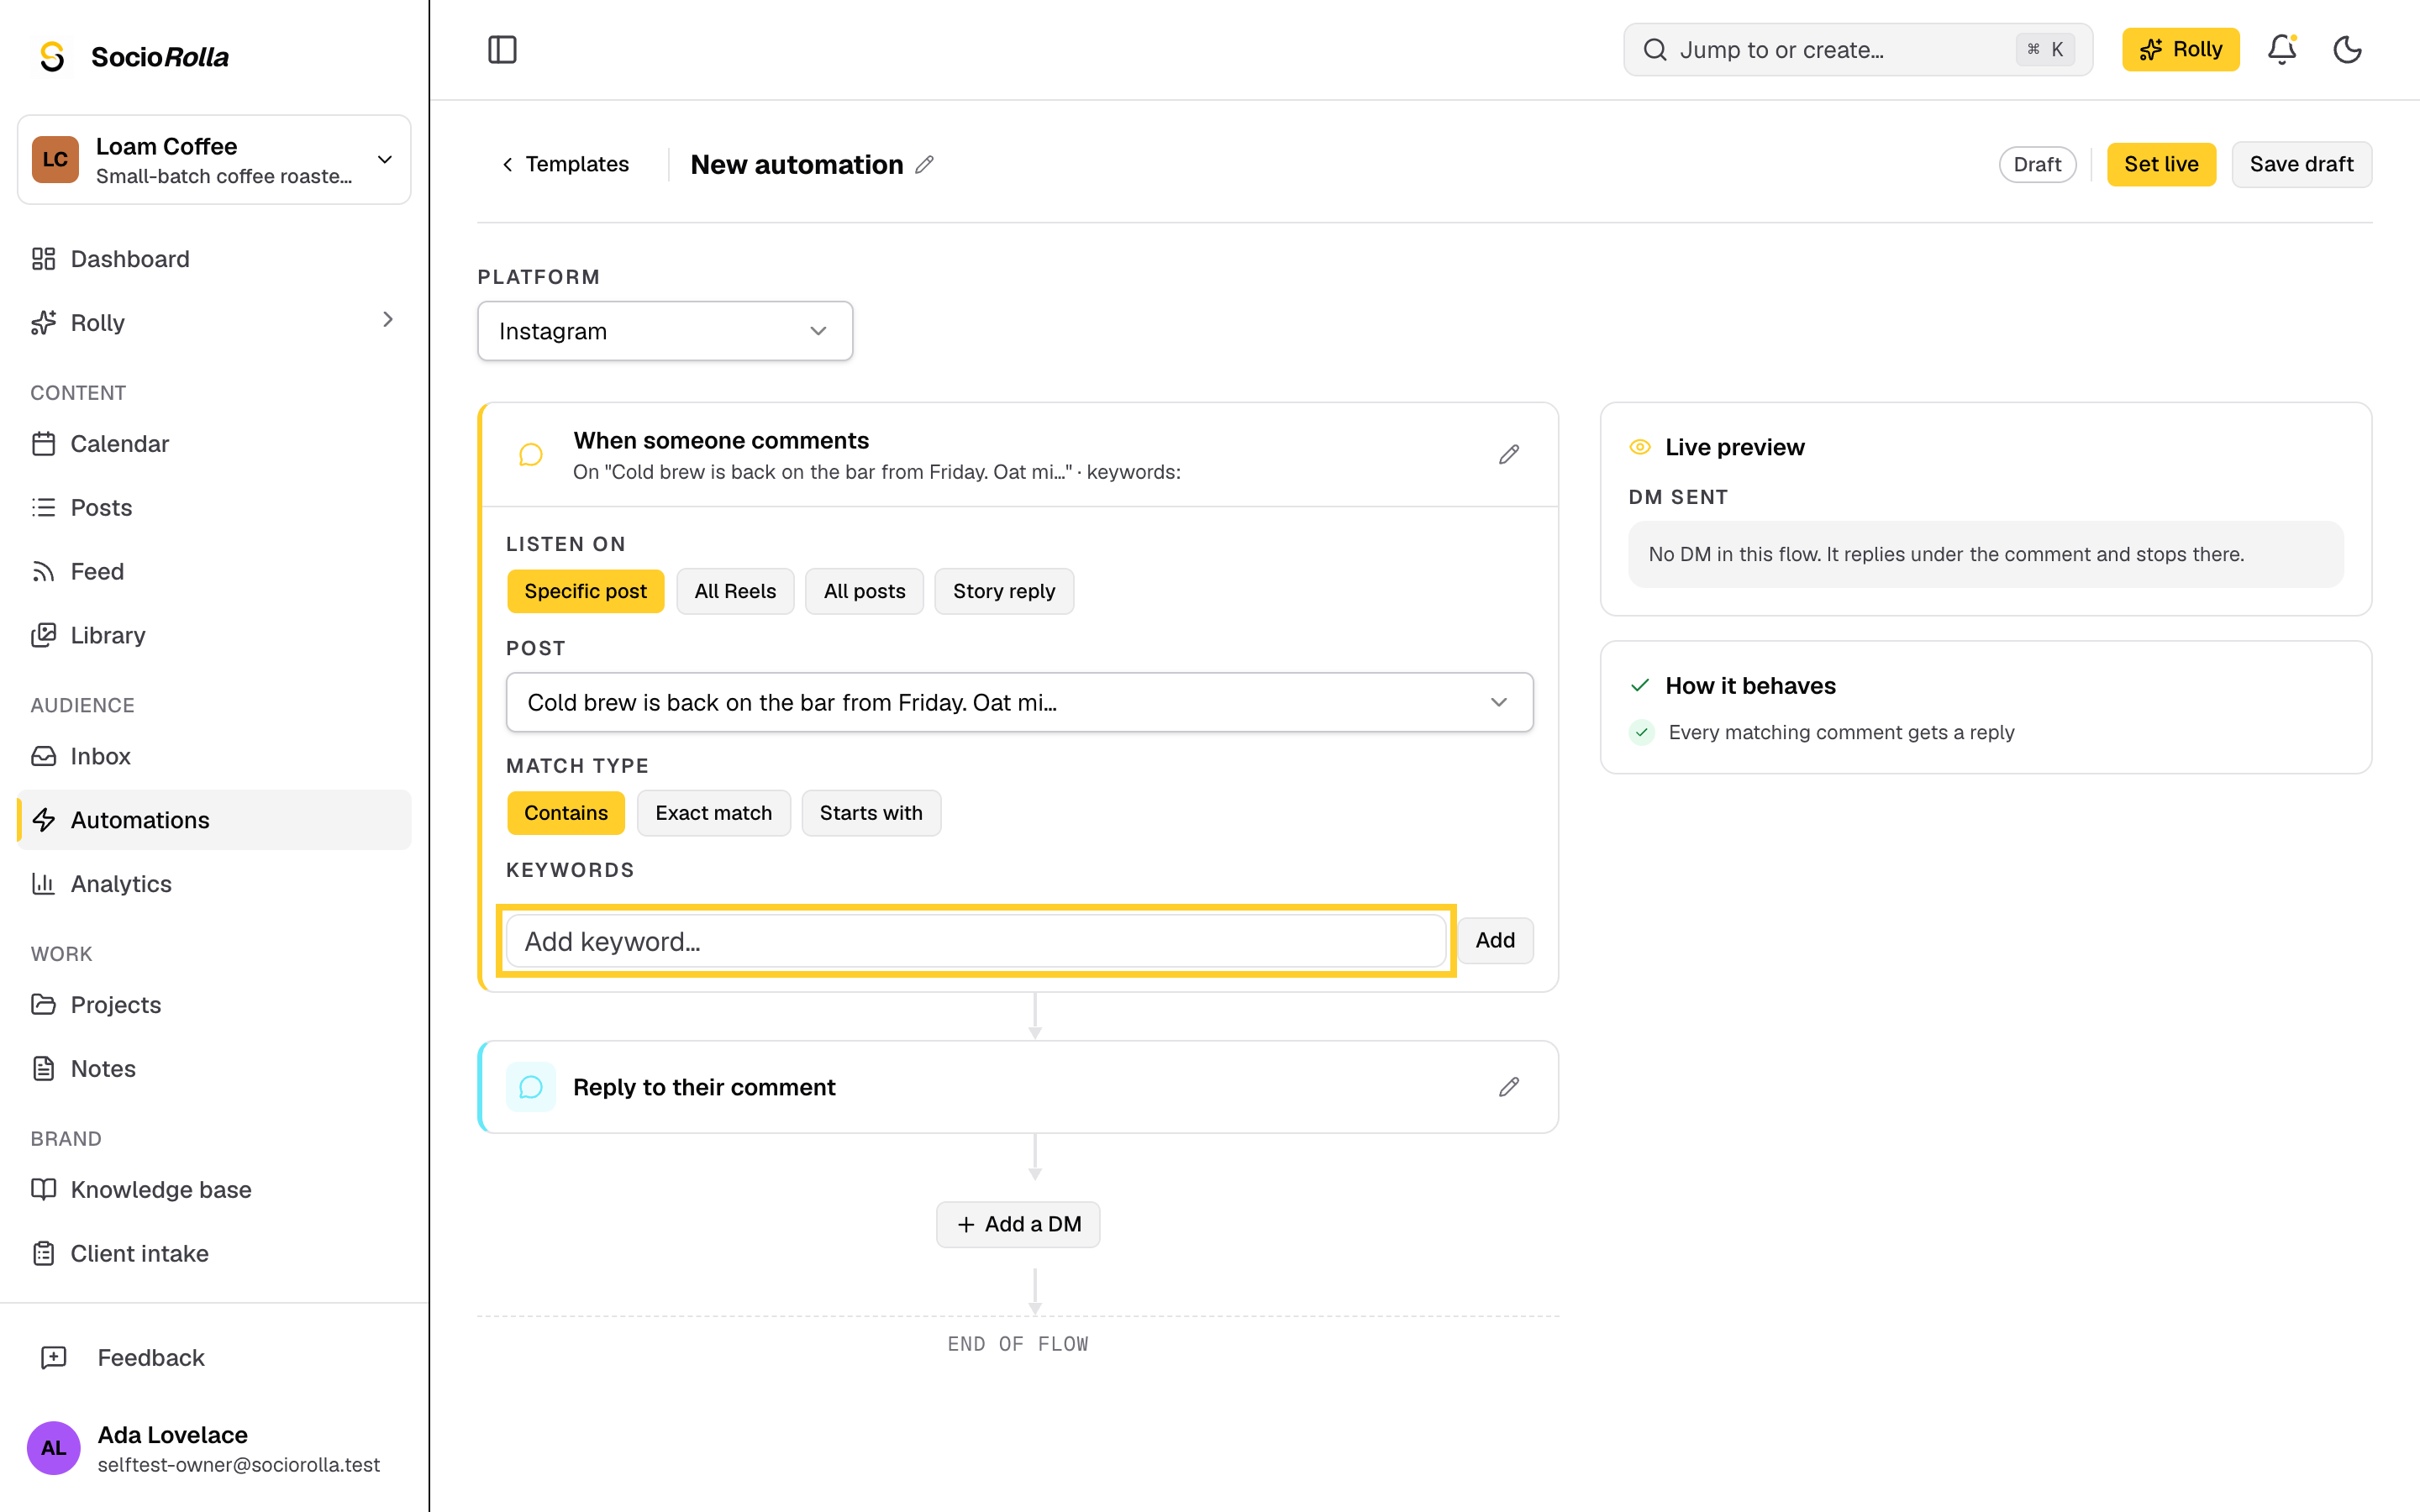This screenshot has height=1512, width=2420.
Task: Open the yellow Rolly assistant button
Action: (2180, 50)
